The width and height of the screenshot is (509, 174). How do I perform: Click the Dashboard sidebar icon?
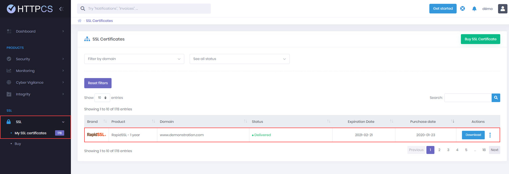[9, 31]
